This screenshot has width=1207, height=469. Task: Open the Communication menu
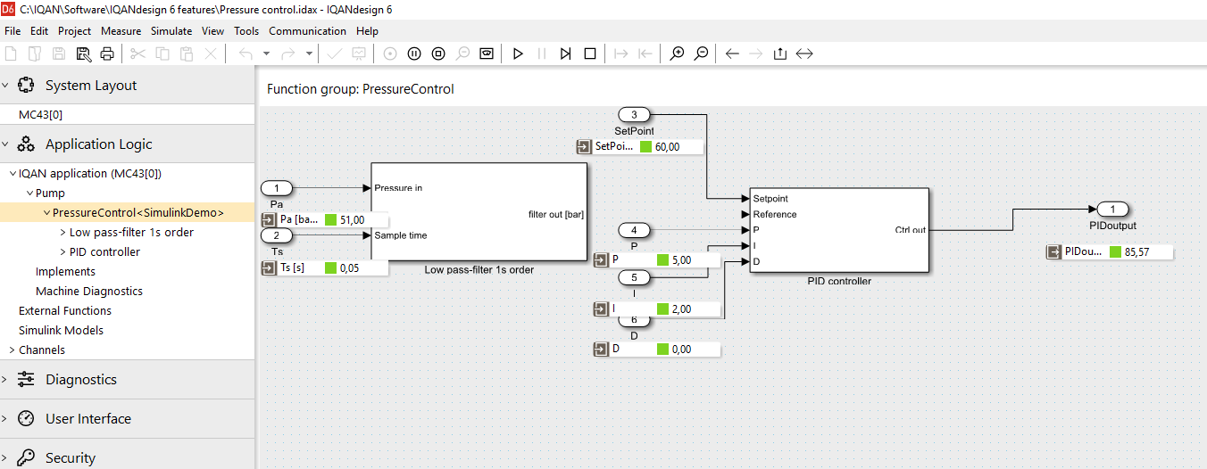tap(307, 30)
